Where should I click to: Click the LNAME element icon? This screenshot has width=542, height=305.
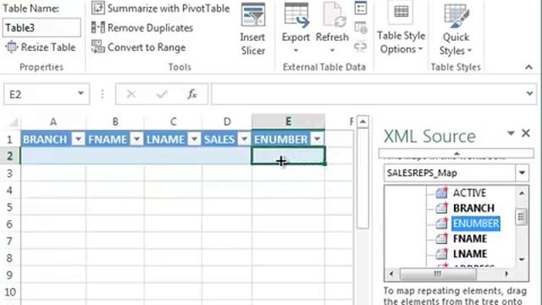[x=442, y=253]
